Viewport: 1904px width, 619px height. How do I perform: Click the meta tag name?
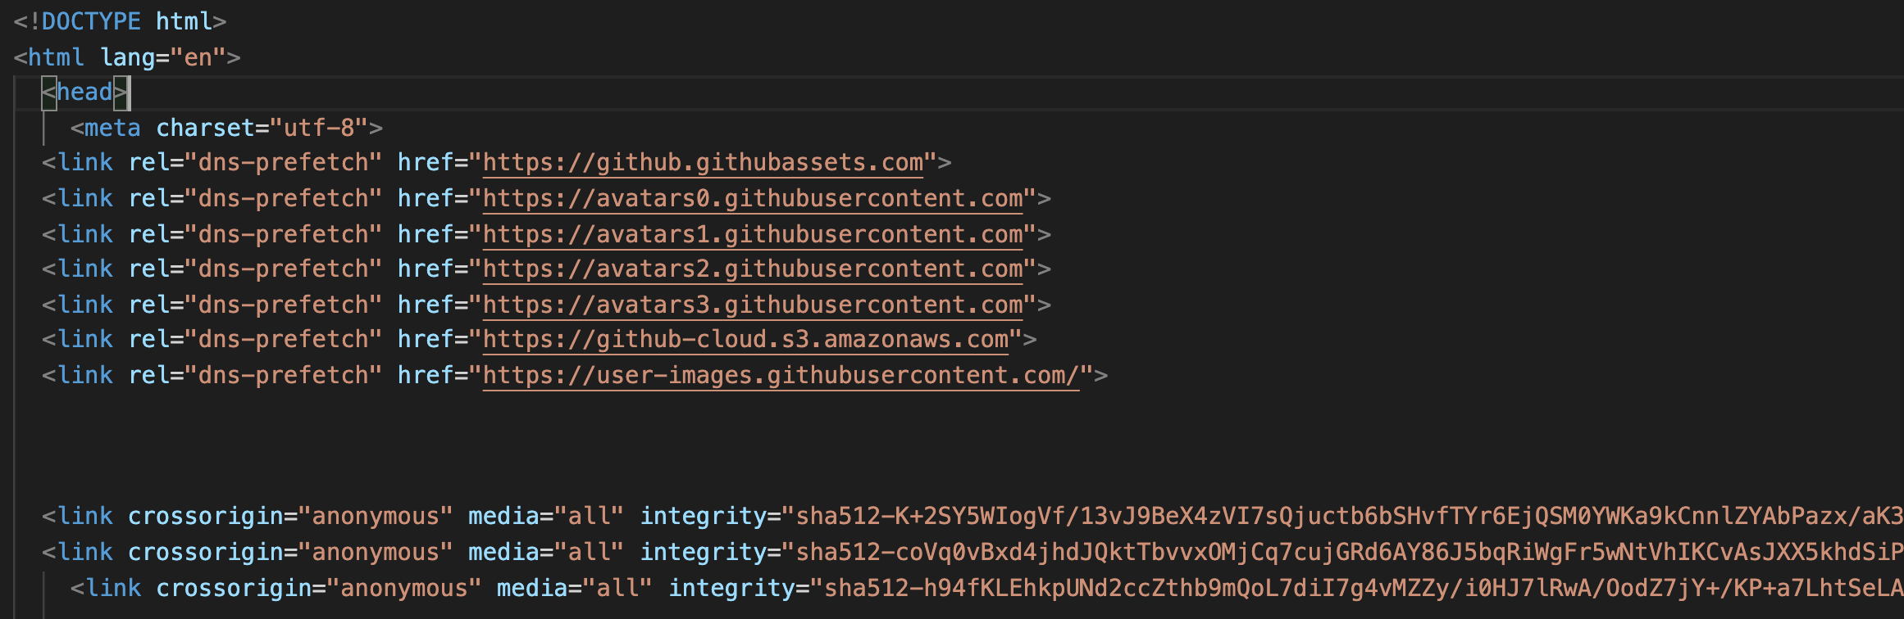pos(112,129)
